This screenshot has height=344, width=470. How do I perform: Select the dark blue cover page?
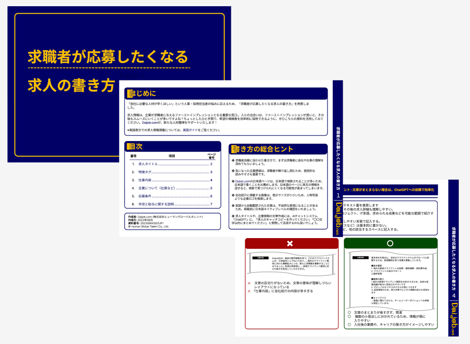tap(119, 84)
